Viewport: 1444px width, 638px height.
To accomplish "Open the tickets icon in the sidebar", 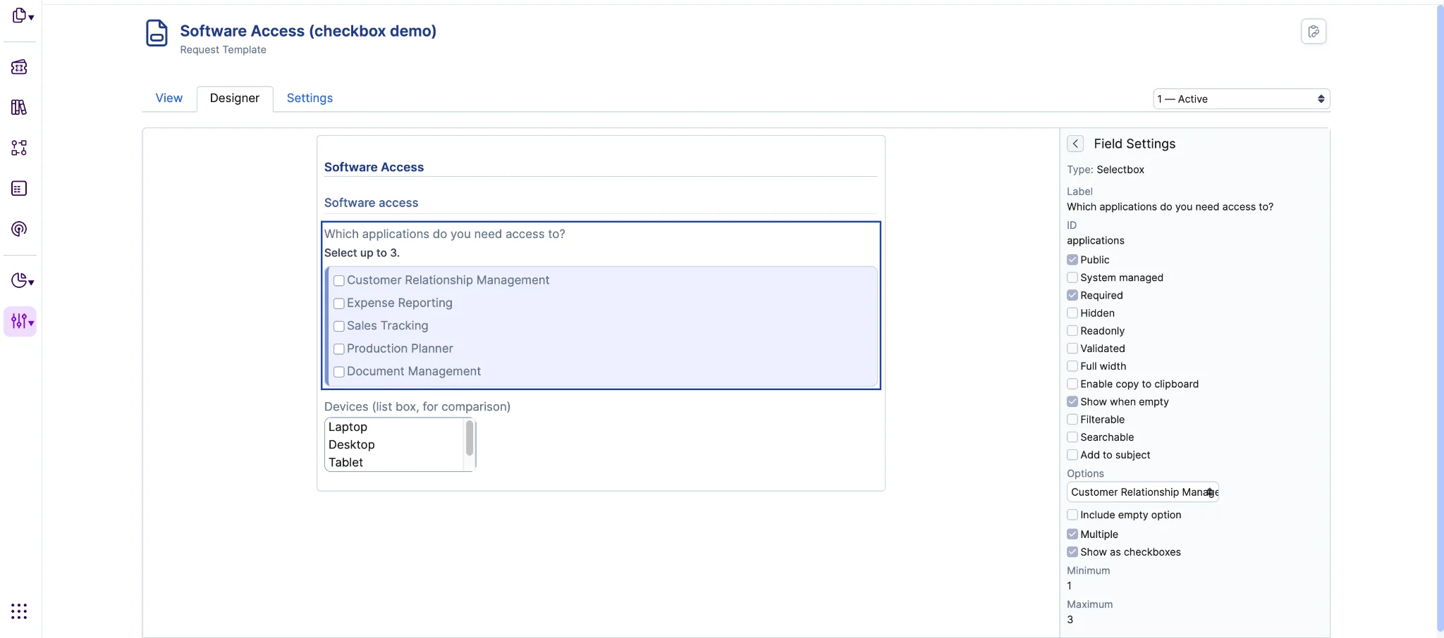I will click(x=19, y=67).
